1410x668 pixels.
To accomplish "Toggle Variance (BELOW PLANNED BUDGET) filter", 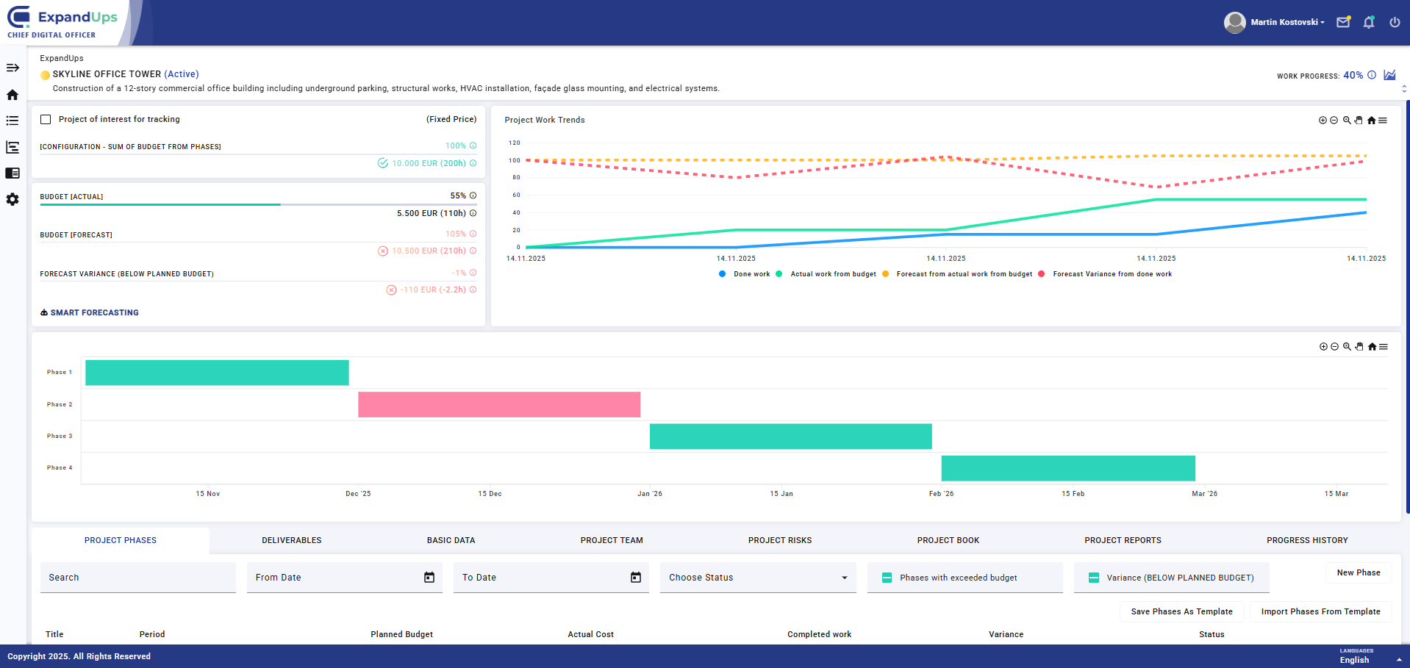I will pos(1094,578).
